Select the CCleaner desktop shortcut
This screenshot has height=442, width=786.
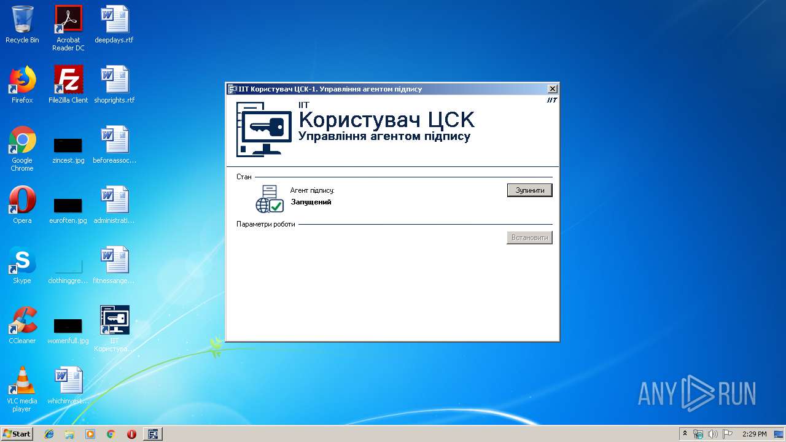(x=22, y=325)
